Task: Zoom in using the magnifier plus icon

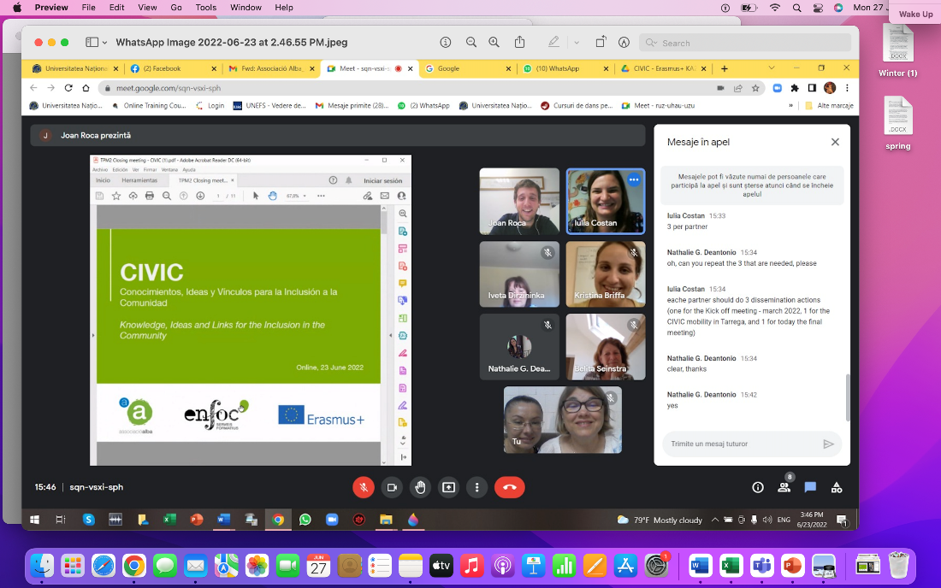Action: tap(495, 43)
